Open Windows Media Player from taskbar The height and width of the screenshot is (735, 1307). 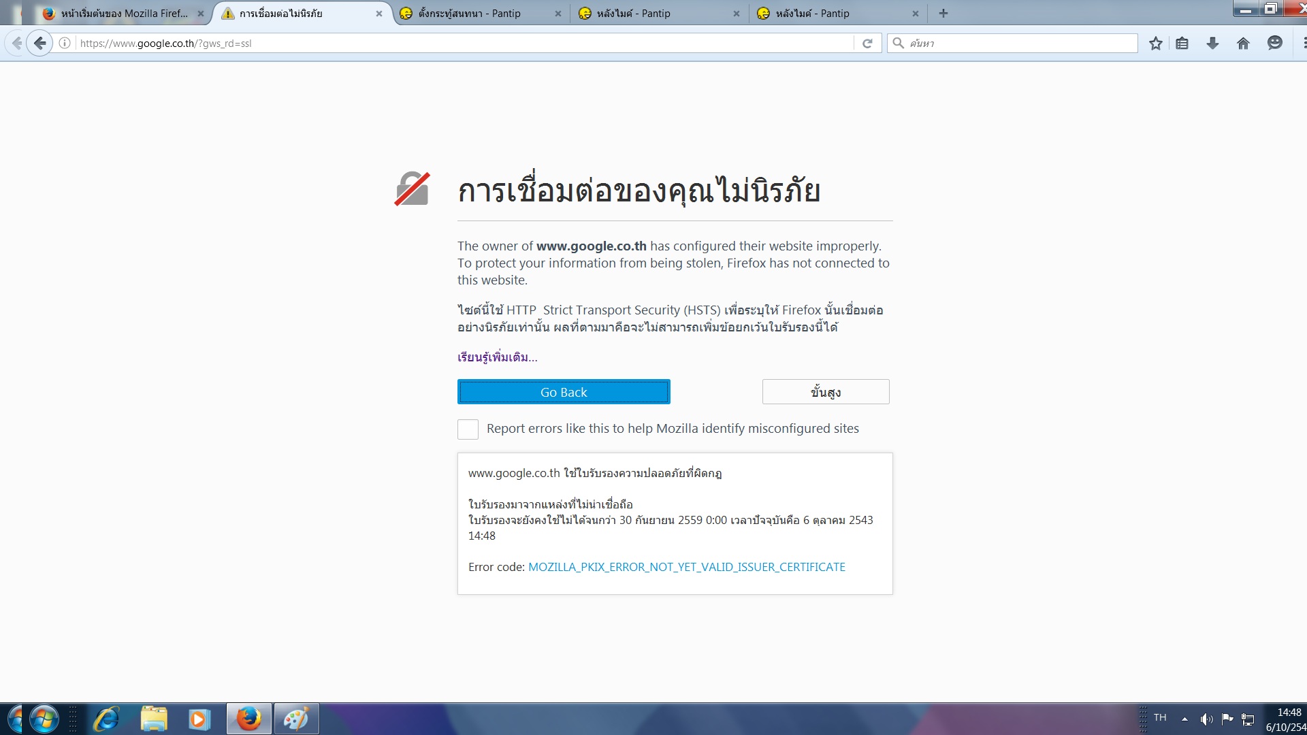[199, 719]
